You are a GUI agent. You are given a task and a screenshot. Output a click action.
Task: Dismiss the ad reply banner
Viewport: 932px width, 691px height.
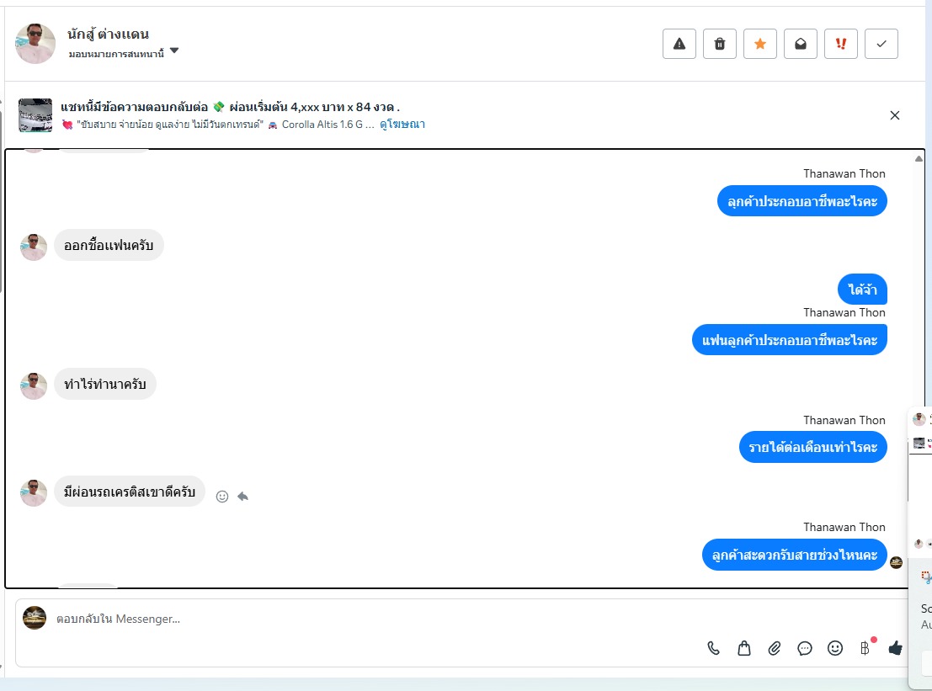point(895,115)
